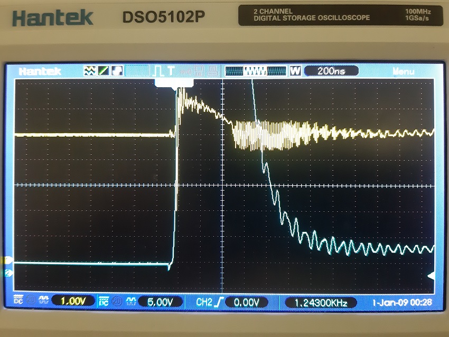Click the CH1 dimmed bandwidth limit icon
This screenshot has width=449, height=337.
tap(31, 300)
